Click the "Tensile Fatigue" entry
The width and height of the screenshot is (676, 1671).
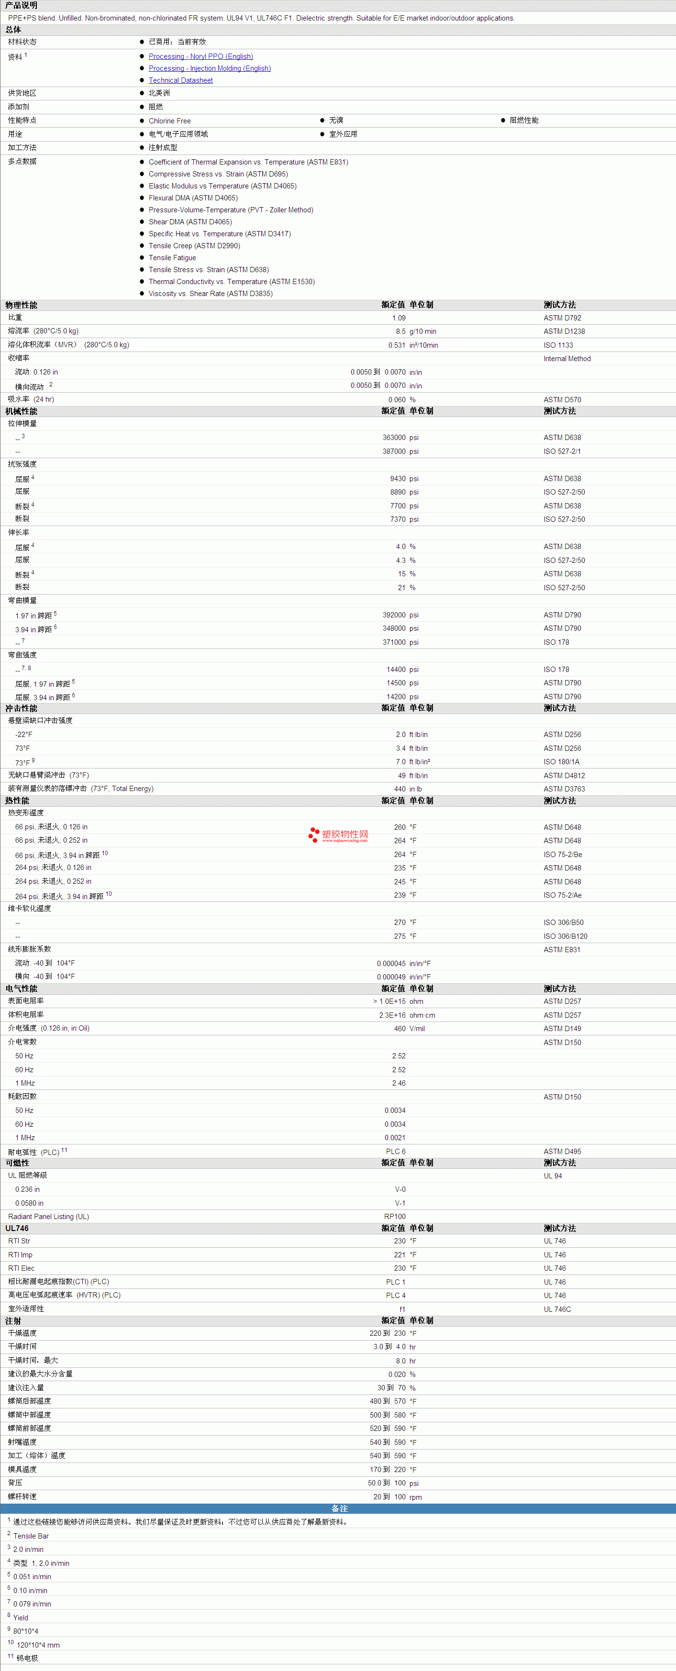coord(172,258)
